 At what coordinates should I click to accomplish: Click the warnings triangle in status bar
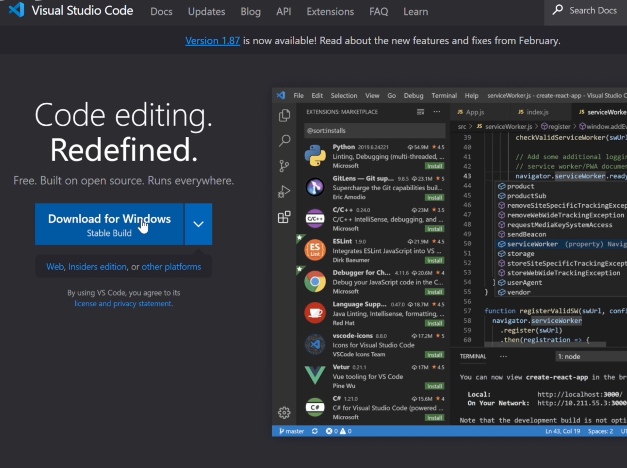pyautogui.click(x=343, y=431)
